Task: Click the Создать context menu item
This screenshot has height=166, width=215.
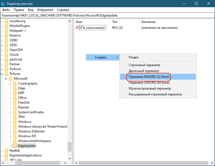Action: click(x=103, y=57)
